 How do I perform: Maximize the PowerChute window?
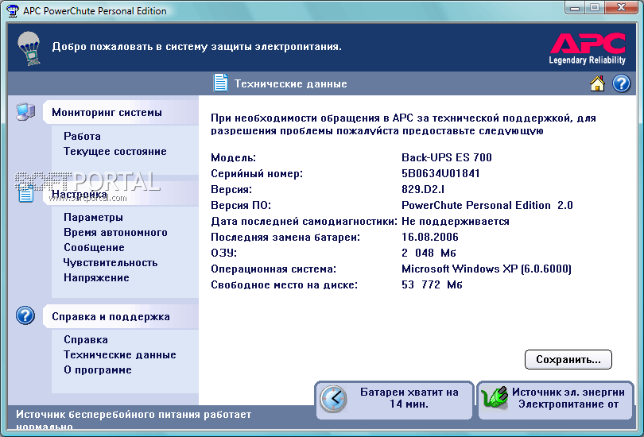(594, 8)
